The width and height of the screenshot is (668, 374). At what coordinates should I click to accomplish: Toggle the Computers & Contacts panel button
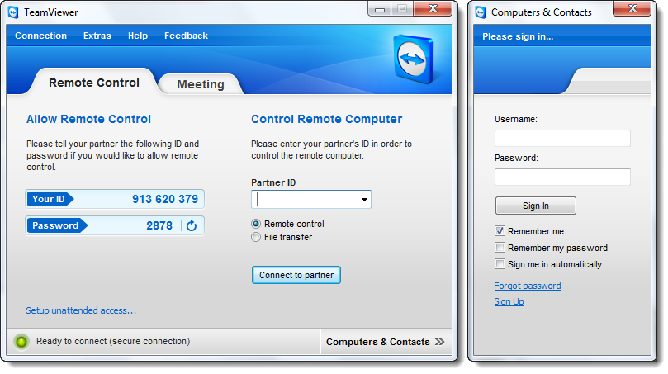386,342
